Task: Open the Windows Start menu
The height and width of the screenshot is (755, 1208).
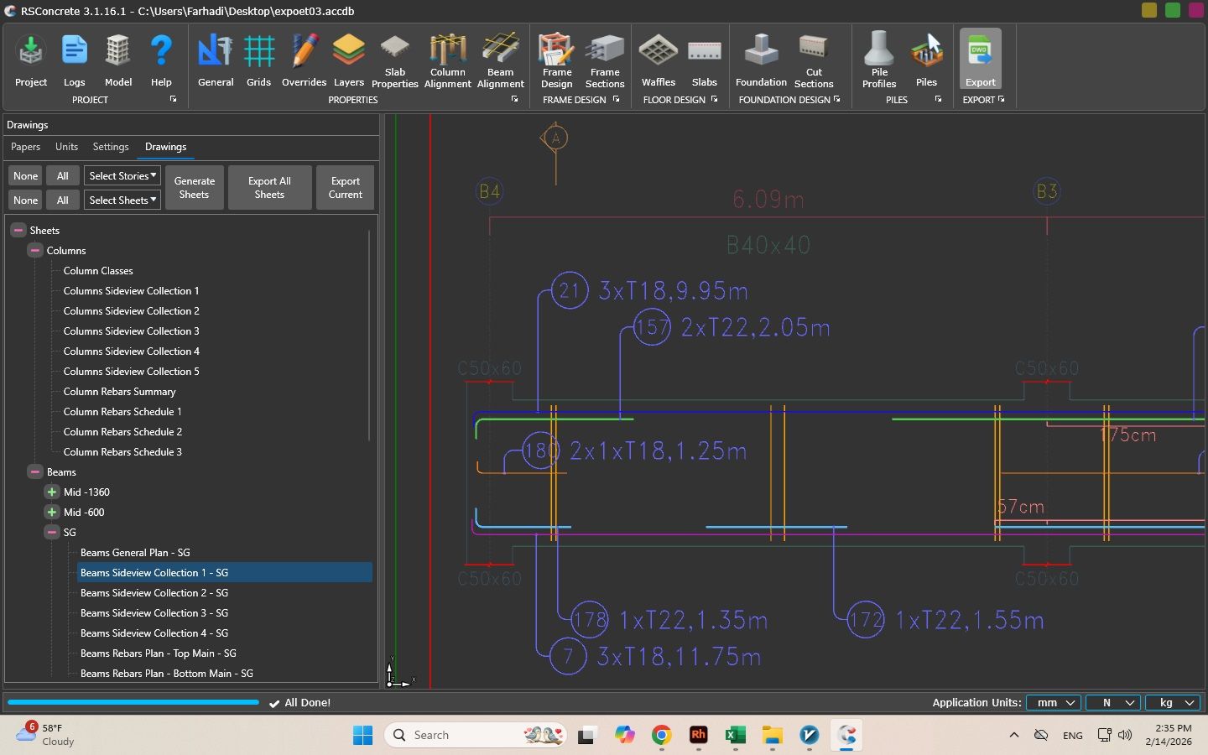Action: point(362,735)
